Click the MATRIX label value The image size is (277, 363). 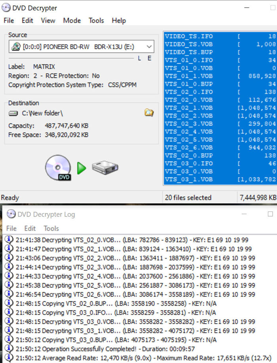coord(44,67)
